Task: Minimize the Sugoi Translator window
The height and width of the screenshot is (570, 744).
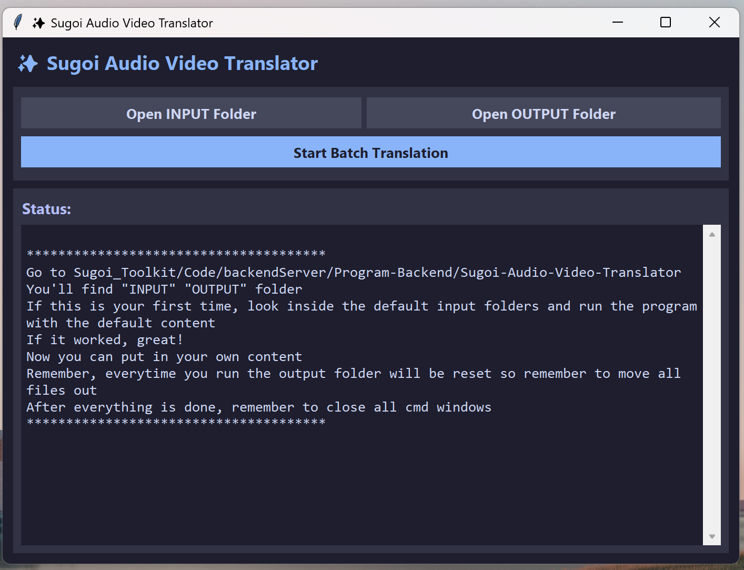Action: (x=618, y=23)
